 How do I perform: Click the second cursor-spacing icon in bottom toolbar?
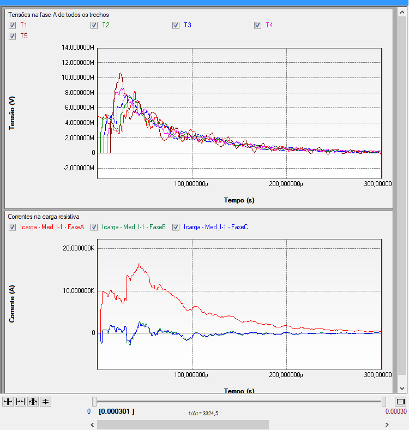click(21, 402)
